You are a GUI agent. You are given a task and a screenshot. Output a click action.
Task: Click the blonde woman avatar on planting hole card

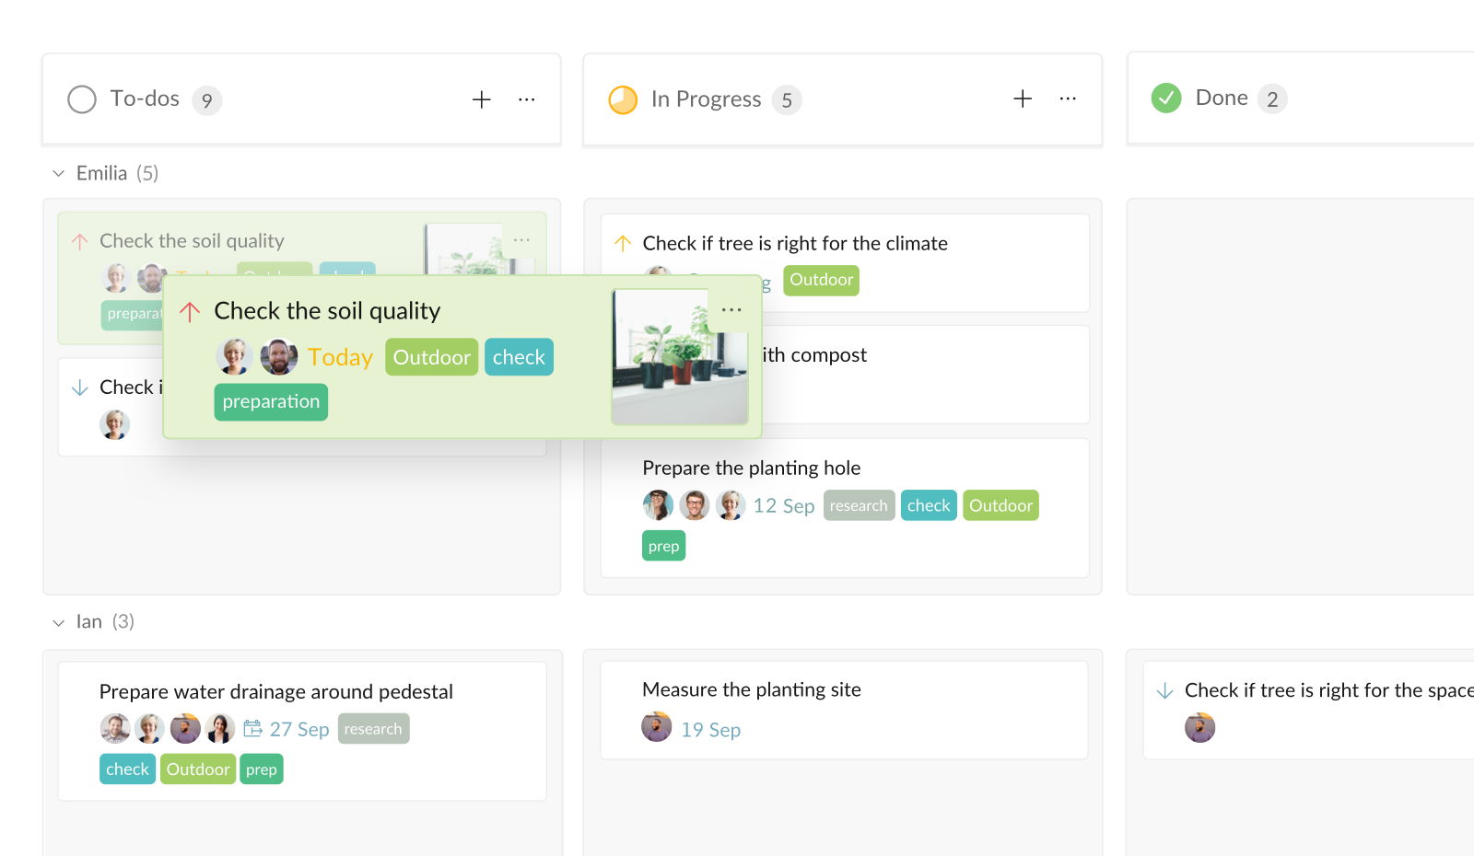point(731,504)
